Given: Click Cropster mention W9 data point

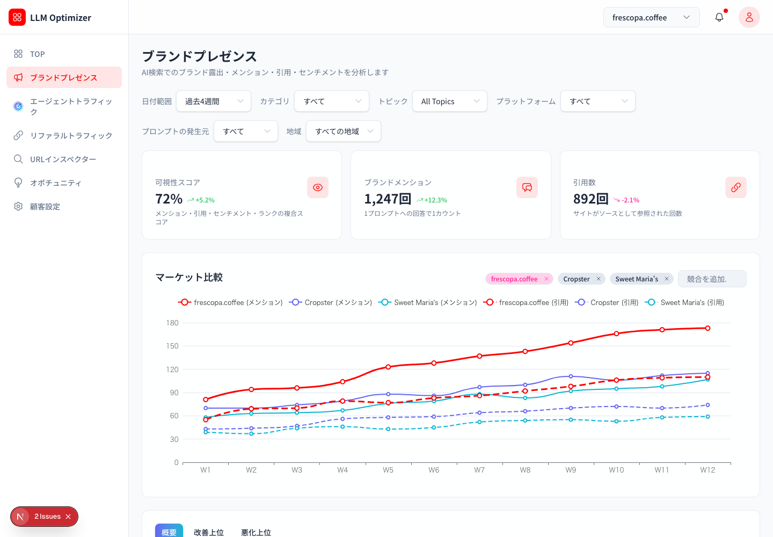Looking at the screenshot, I should pos(571,376).
